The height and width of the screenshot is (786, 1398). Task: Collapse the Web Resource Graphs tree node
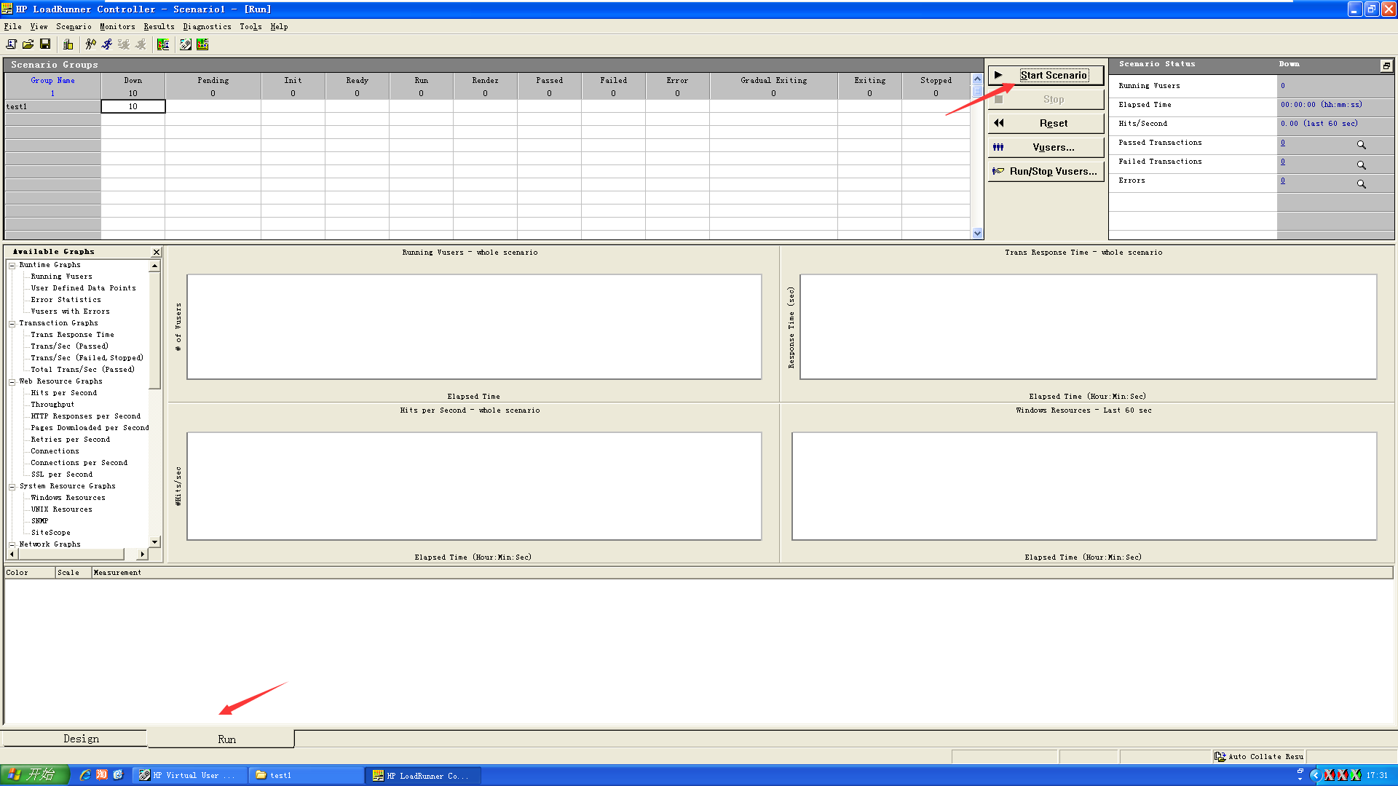point(12,382)
